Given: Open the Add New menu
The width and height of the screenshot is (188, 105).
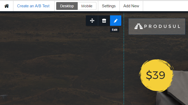Looking at the screenshot, I should pos(131,6).
